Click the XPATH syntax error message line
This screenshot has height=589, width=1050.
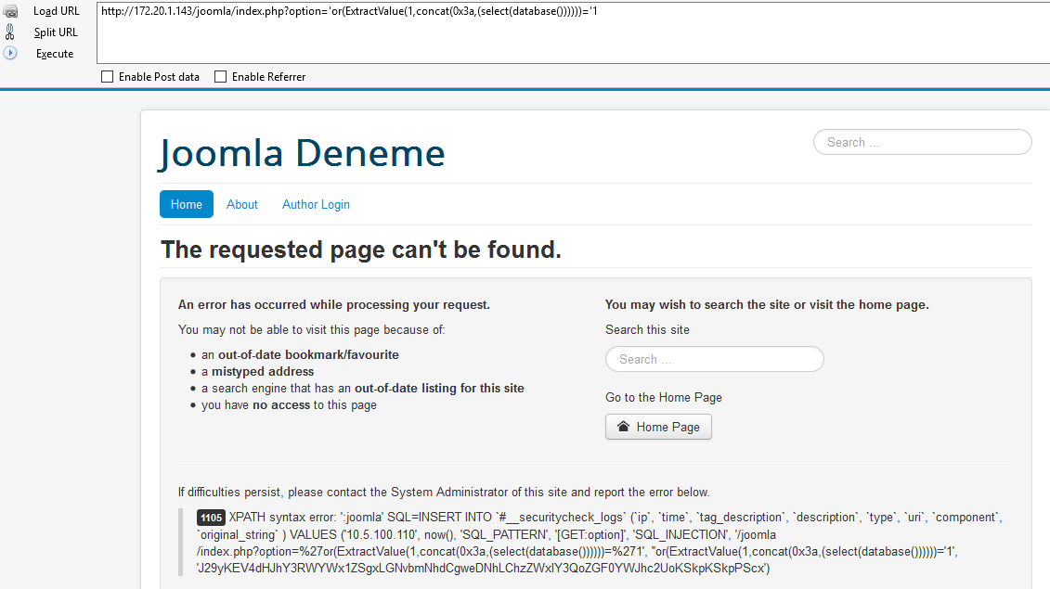[600, 518]
